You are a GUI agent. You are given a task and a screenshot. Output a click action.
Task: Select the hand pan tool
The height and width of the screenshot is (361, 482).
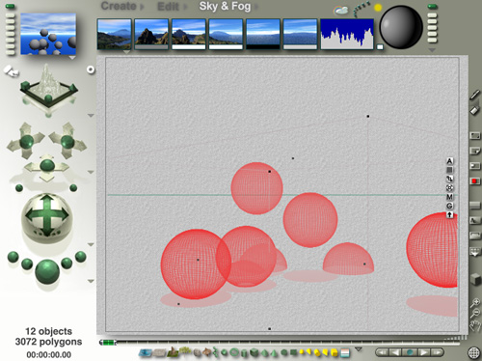(475, 325)
